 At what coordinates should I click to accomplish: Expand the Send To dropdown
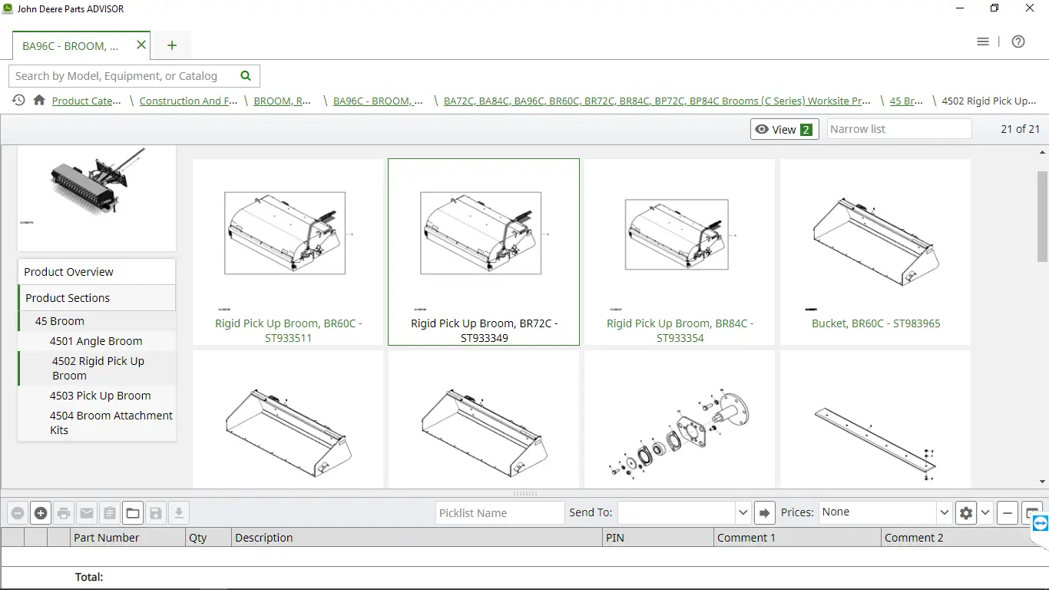[x=742, y=512]
